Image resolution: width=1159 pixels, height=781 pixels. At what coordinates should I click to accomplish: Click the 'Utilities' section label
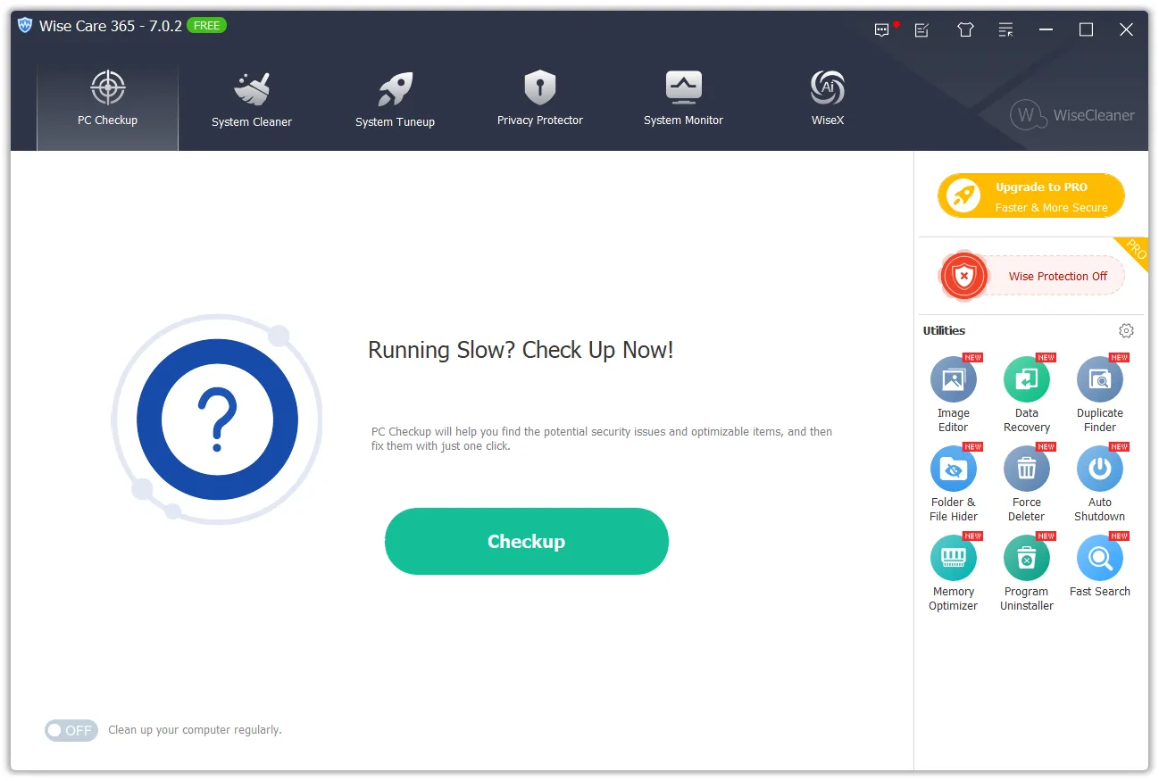click(944, 331)
